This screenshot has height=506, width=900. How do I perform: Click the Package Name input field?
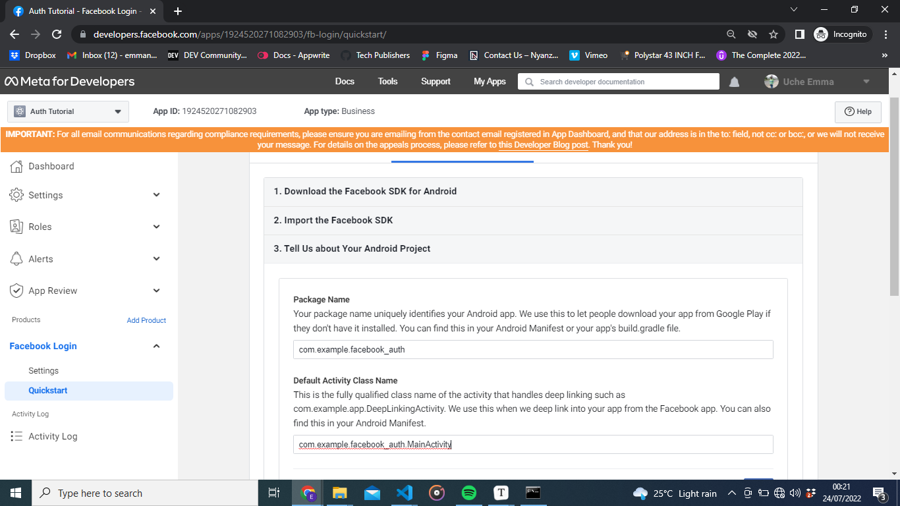533,349
